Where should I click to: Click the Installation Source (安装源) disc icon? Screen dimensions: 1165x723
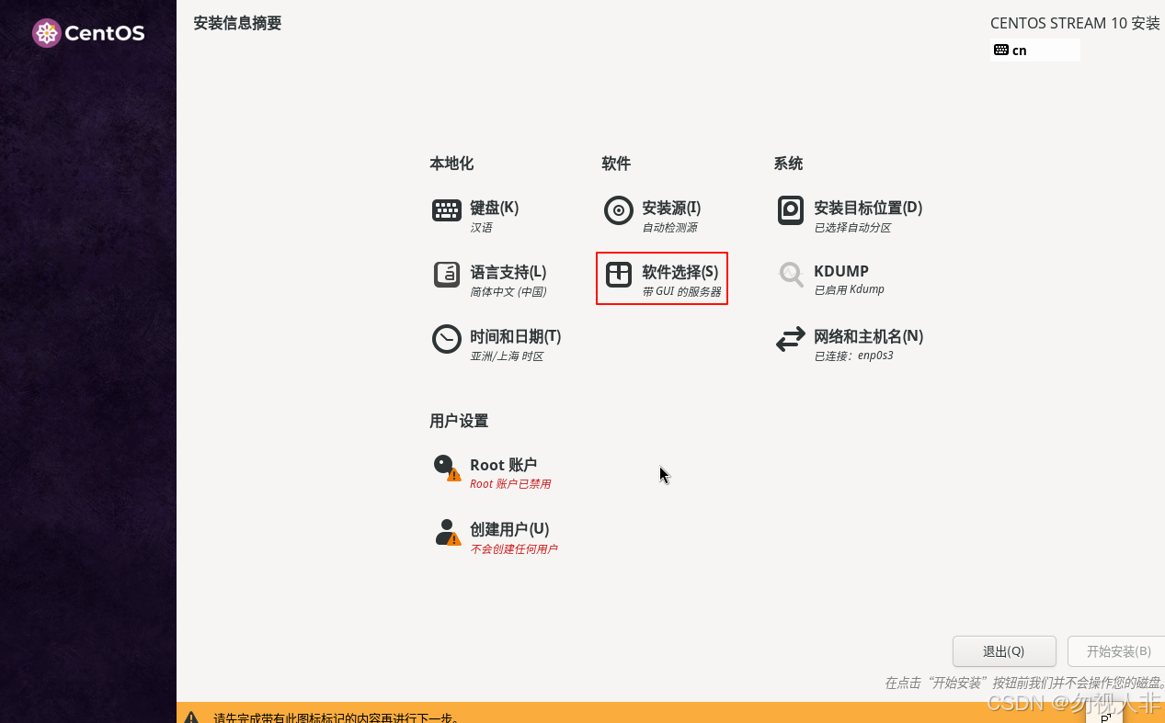(619, 210)
